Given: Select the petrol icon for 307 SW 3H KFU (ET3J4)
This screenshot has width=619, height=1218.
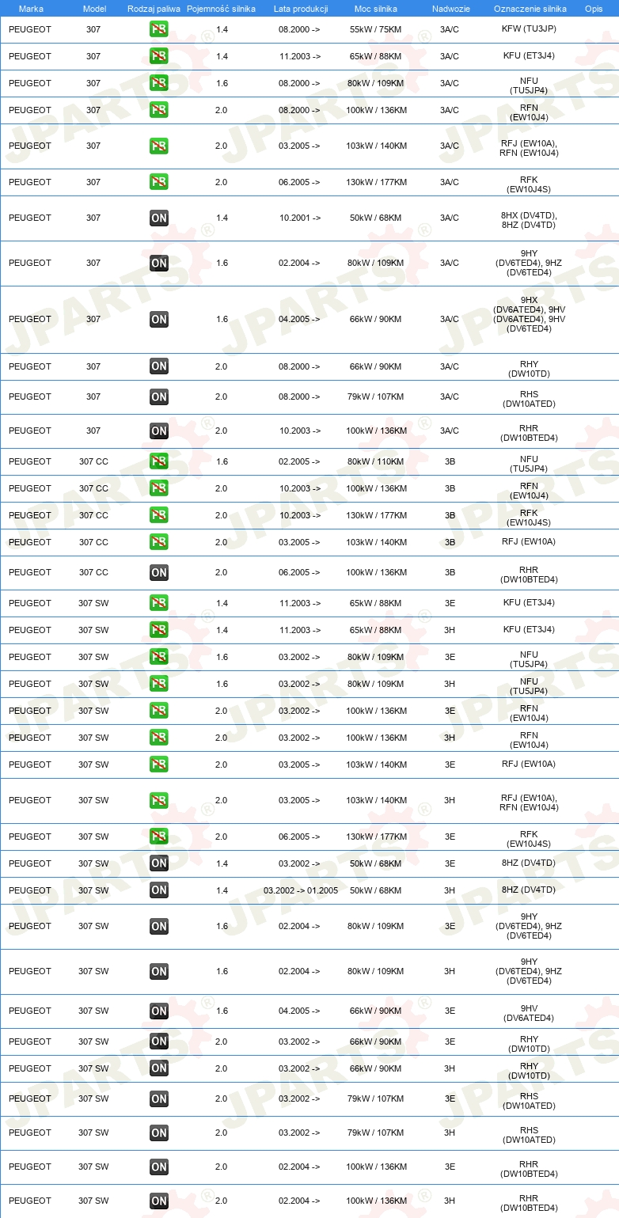Looking at the screenshot, I should pyautogui.click(x=159, y=630).
